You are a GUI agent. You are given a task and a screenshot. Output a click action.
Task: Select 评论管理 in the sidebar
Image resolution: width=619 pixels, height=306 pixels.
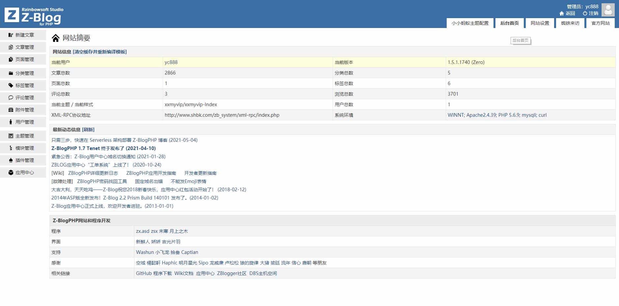tap(23, 98)
